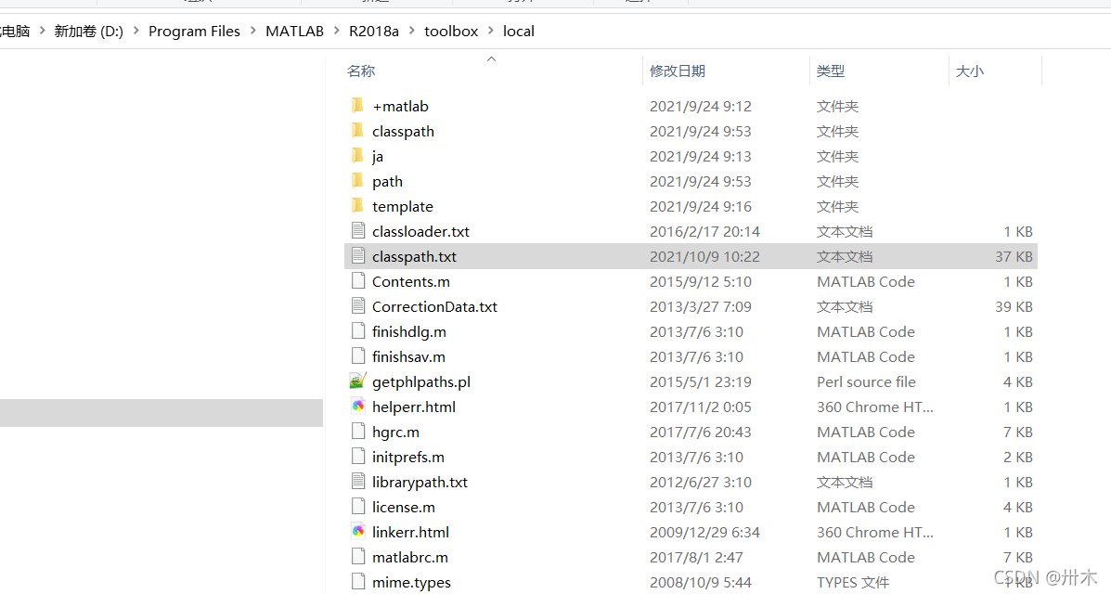Select the highlighted navigation pane item

tap(161, 412)
